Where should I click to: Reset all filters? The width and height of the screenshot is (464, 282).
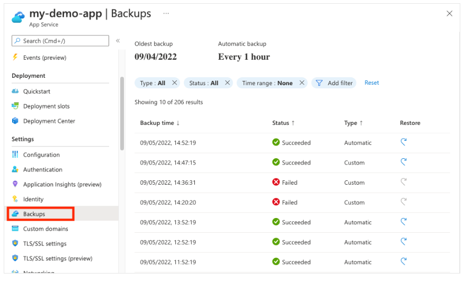(x=372, y=83)
